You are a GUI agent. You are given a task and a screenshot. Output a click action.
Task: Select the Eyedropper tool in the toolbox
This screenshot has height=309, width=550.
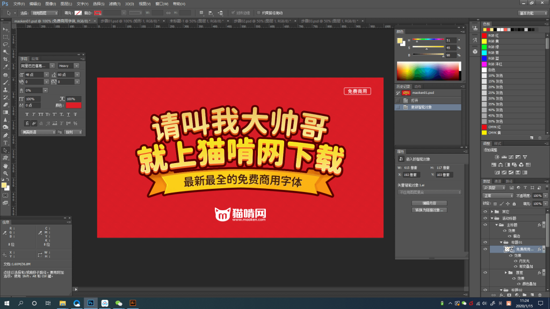tap(5, 67)
